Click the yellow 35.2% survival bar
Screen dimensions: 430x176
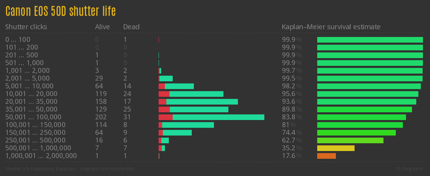(336, 148)
